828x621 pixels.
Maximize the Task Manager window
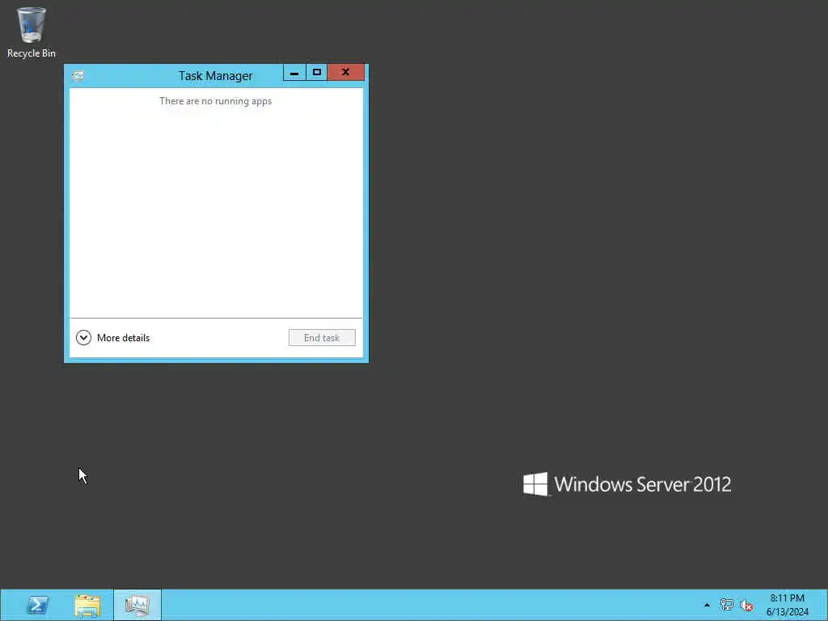(x=316, y=72)
